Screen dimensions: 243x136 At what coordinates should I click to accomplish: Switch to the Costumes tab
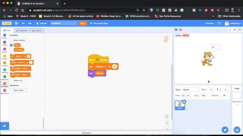[22, 31]
